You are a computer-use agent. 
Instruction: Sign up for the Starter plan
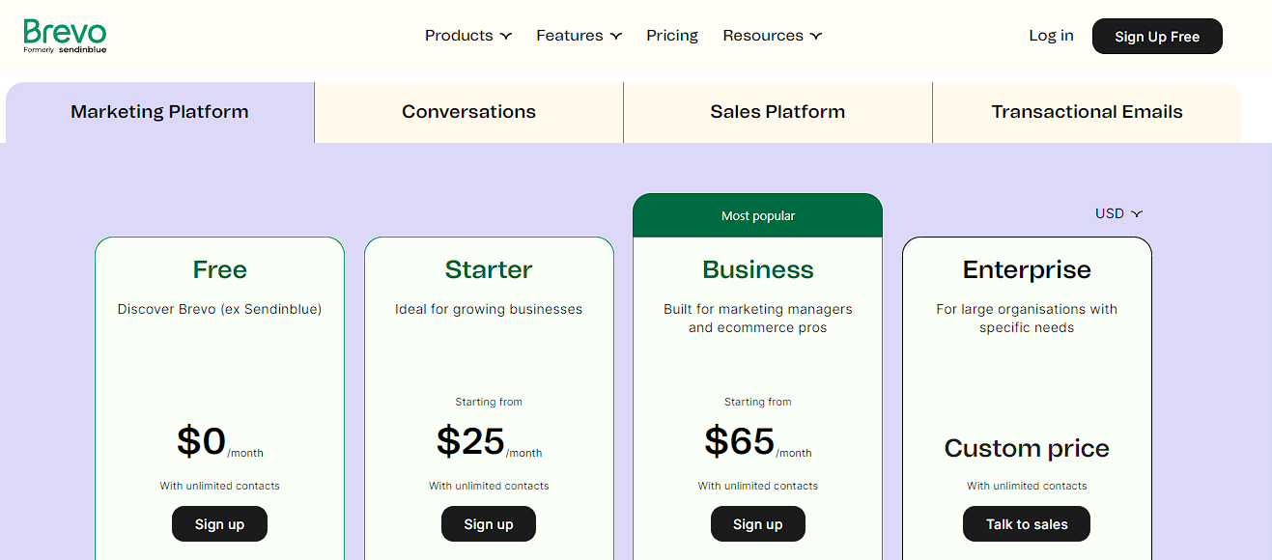click(x=489, y=524)
